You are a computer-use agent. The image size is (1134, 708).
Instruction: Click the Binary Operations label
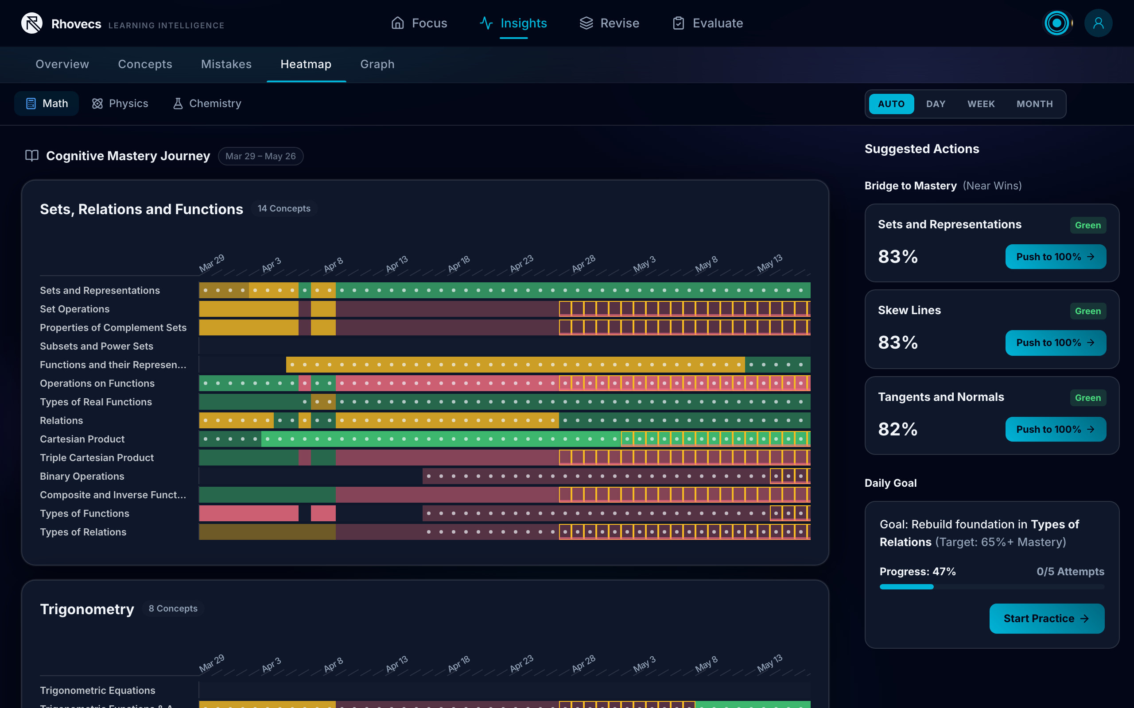coord(82,476)
